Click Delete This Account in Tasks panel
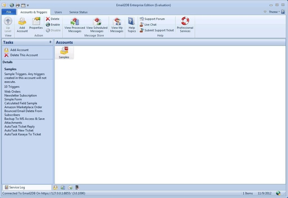288x198 pixels. (21, 55)
